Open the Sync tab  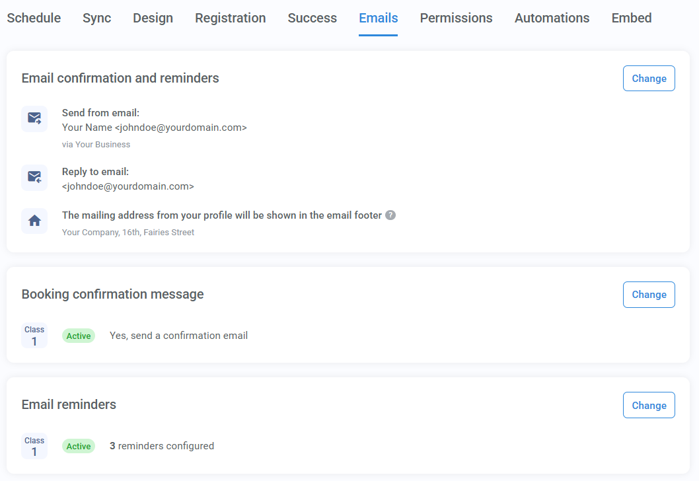(96, 18)
